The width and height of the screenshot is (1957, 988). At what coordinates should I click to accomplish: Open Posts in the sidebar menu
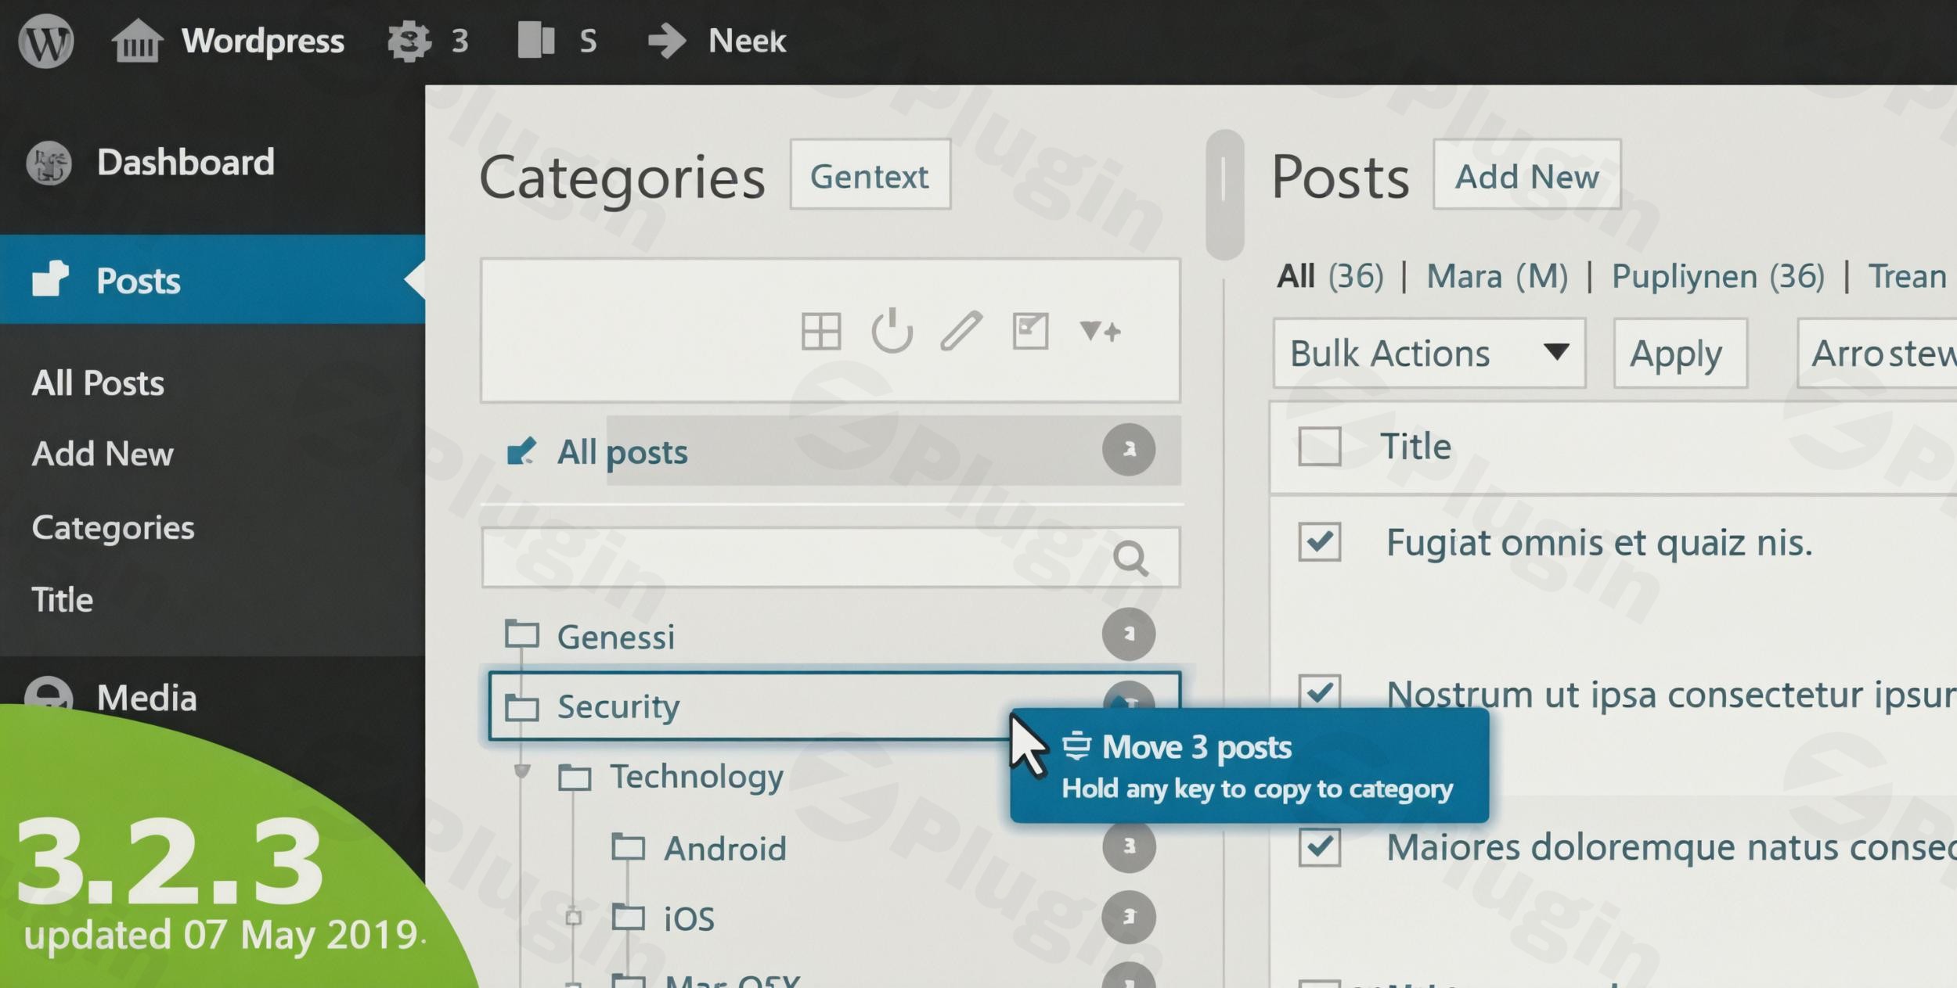tap(212, 279)
